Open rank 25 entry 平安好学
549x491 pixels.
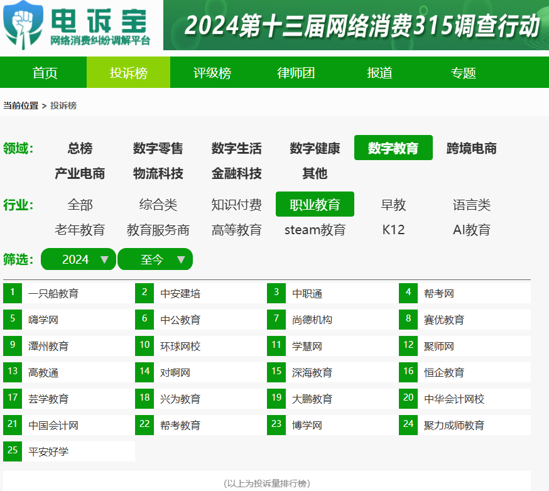click(x=69, y=451)
